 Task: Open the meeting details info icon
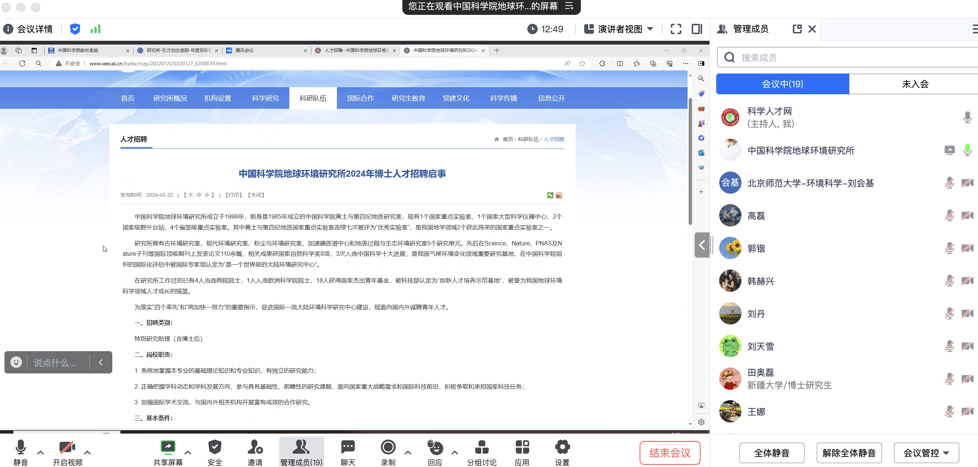[x=8, y=29]
